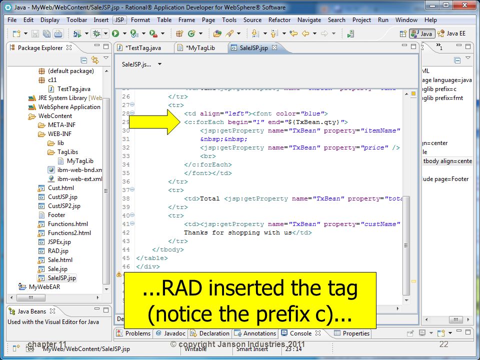Screen dimensions: 480x360
Task: Open the SaleJSP.js... breadcrumb dropdown
Action: [159, 64]
